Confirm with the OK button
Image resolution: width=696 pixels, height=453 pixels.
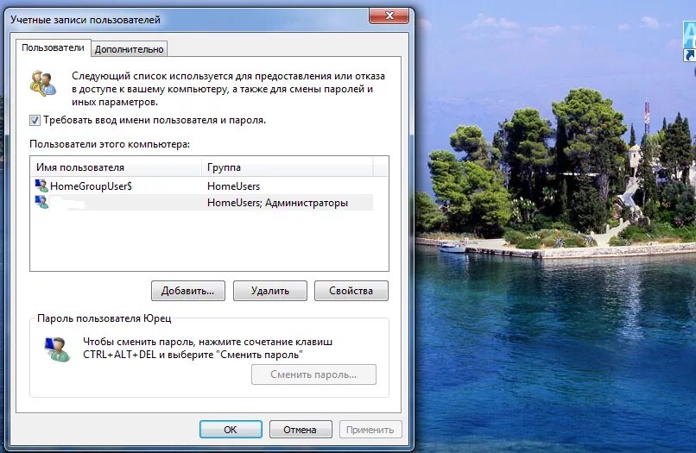coord(231,430)
